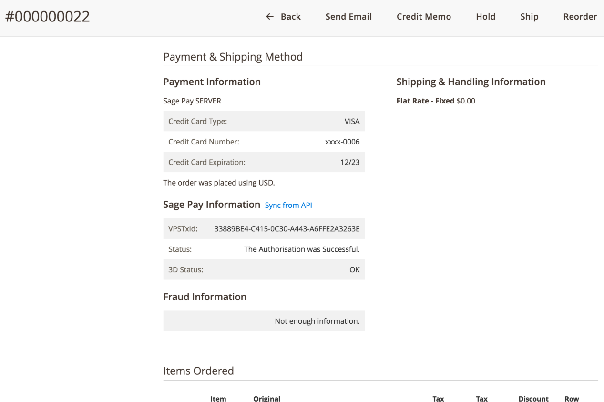Viewport: 604px width, 402px height.
Task: Open the Credit Memo action
Action: [423, 17]
